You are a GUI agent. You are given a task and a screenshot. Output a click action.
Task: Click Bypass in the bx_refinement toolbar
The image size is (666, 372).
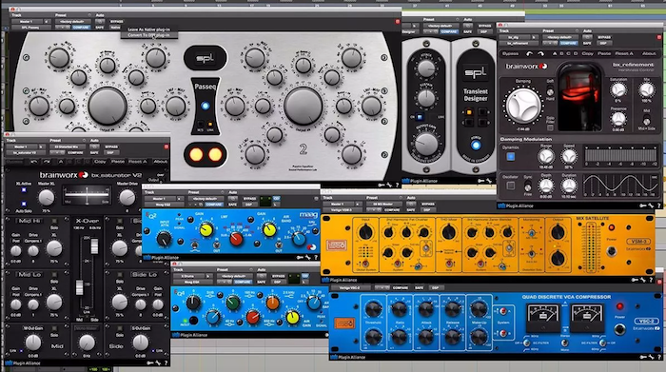(510, 54)
